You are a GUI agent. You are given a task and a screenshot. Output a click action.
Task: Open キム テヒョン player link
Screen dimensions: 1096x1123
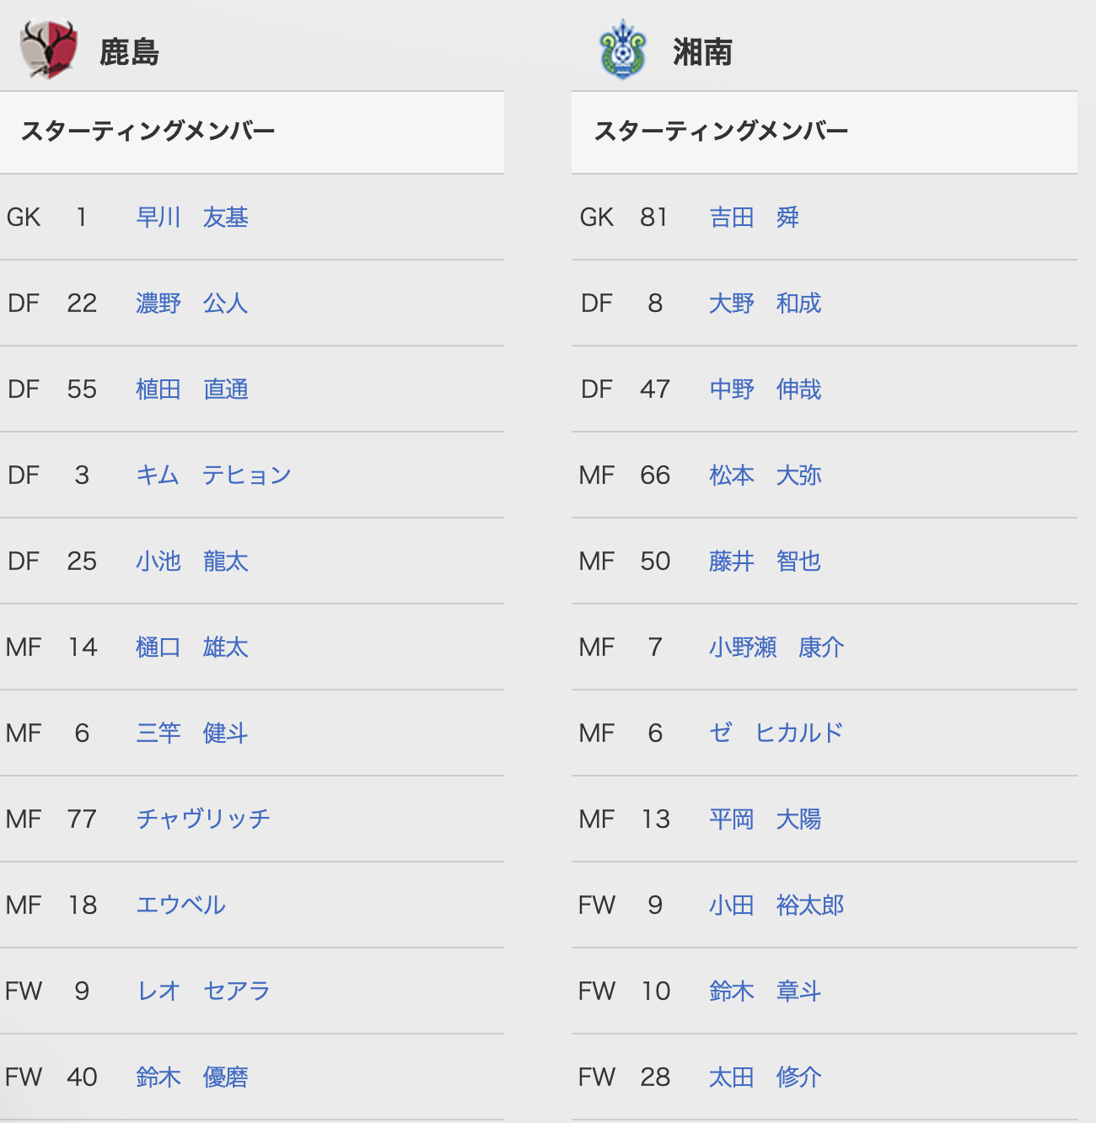[x=213, y=476]
